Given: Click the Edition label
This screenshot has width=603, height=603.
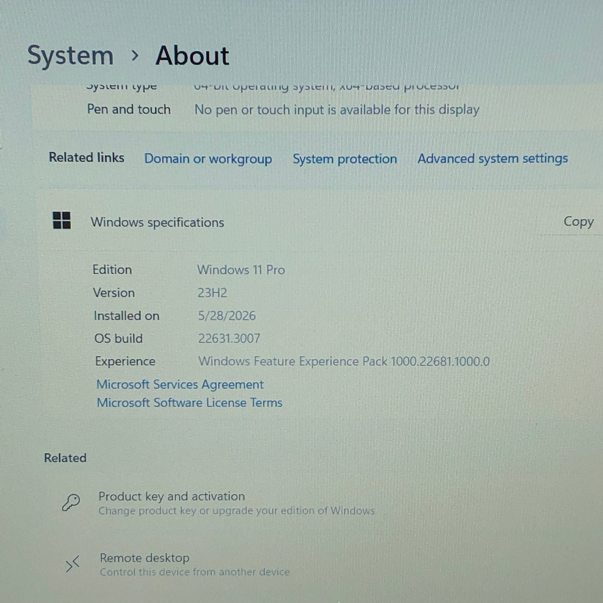Looking at the screenshot, I should (x=112, y=270).
